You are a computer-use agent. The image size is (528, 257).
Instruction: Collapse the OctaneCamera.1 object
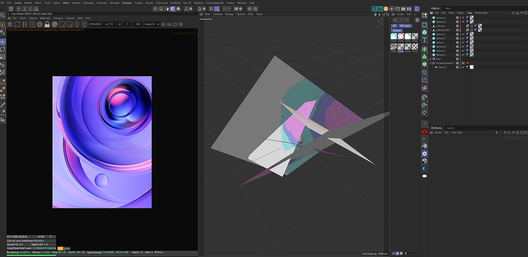(x=431, y=63)
